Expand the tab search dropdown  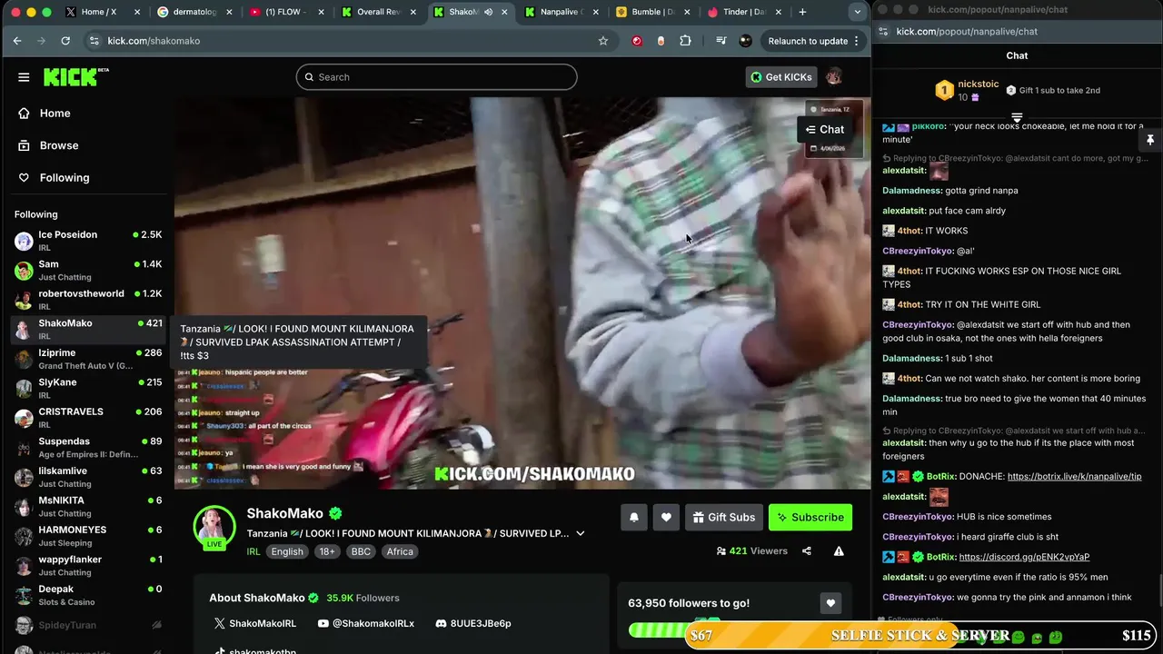[857, 12]
